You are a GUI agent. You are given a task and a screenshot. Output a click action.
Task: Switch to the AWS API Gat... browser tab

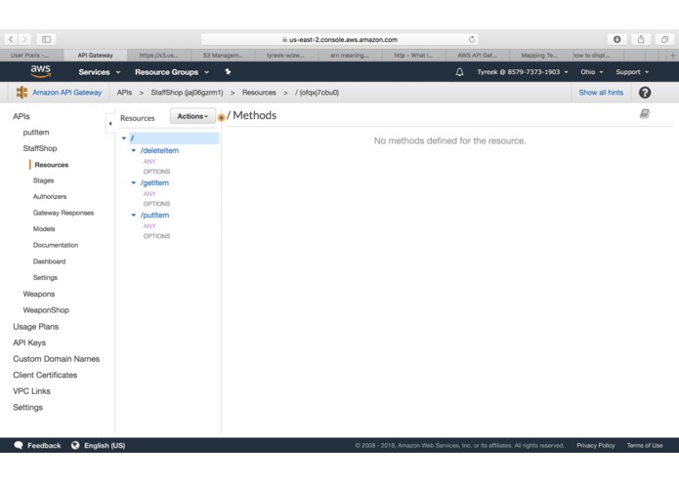coord(477,56)
